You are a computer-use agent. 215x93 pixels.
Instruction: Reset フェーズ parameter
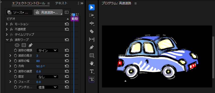point(67,82)
